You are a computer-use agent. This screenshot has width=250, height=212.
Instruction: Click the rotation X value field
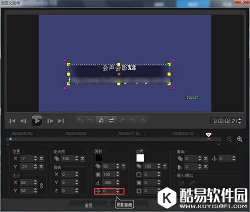tap(67, 174)
